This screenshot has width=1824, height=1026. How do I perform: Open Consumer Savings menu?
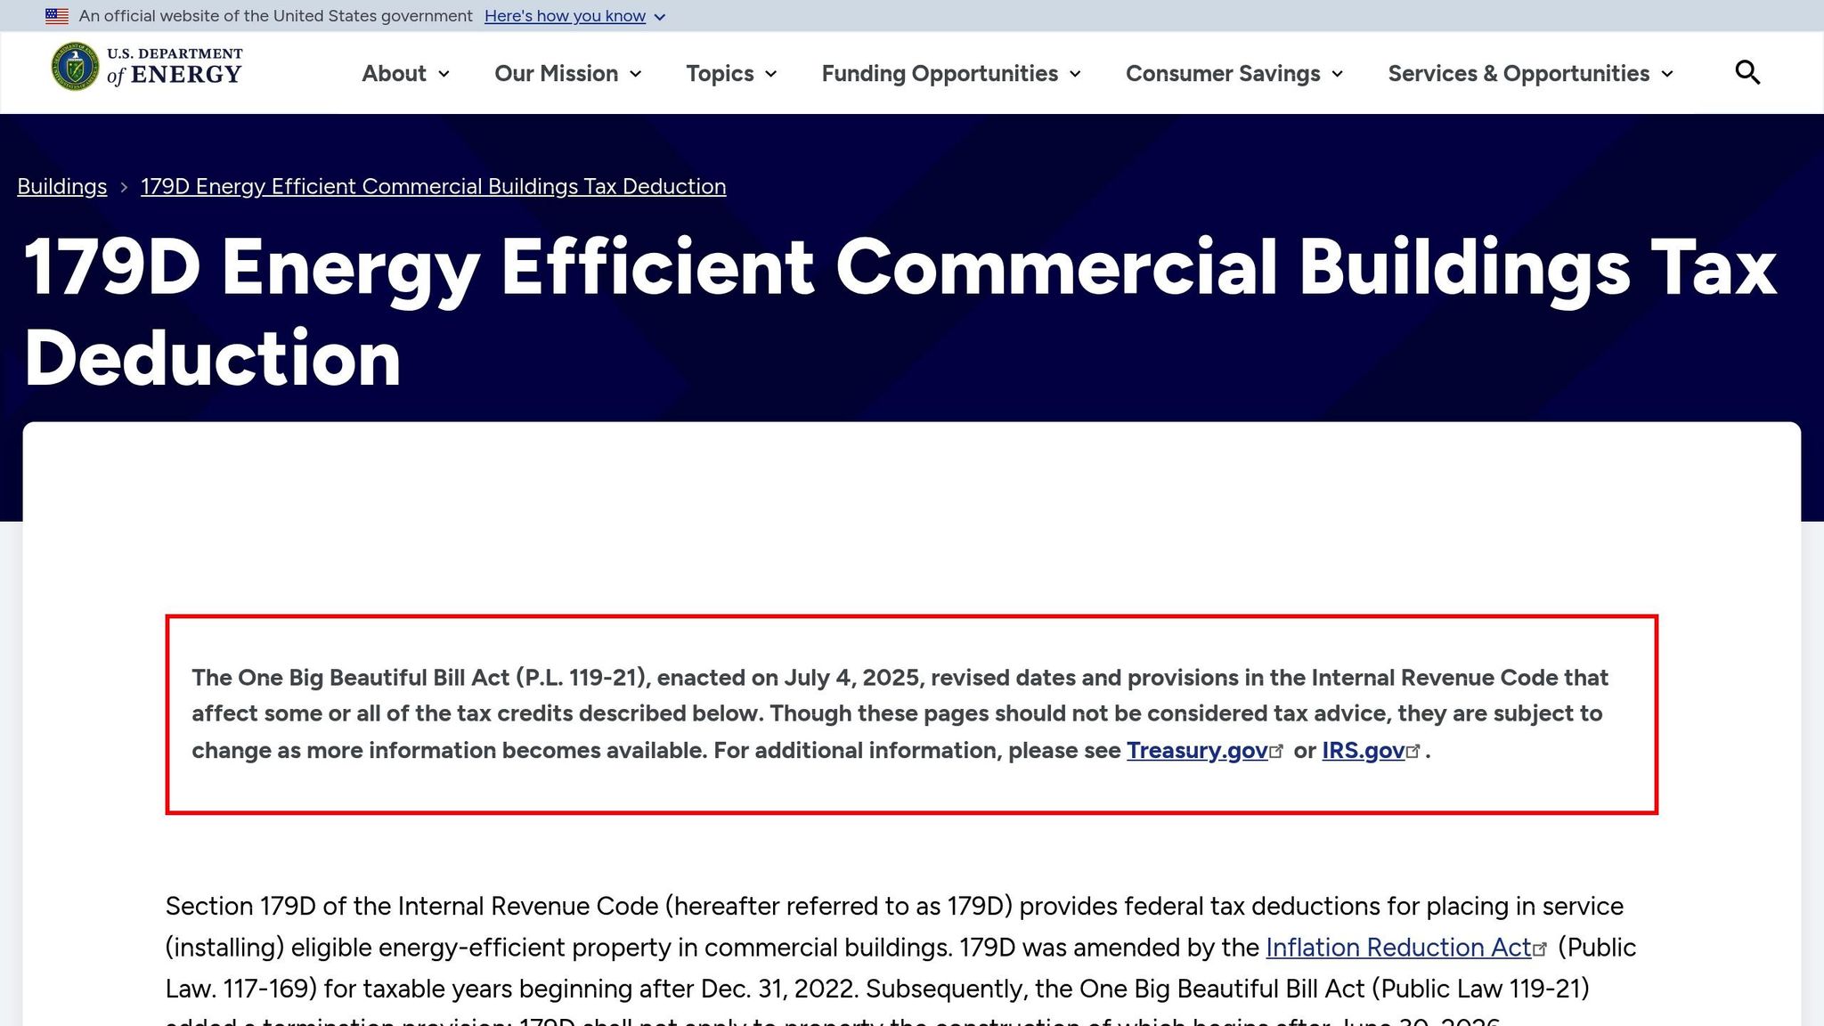(1234, 74)
